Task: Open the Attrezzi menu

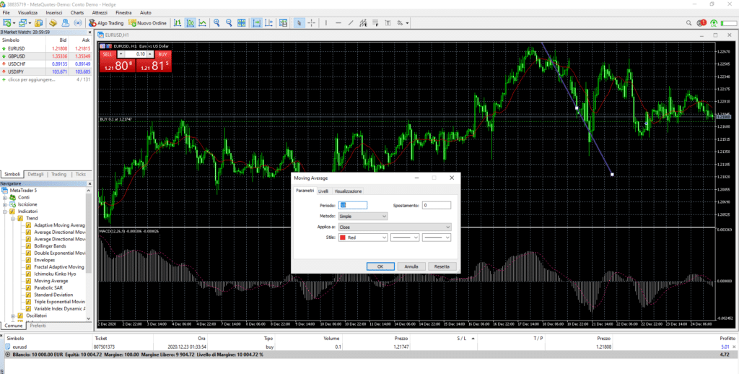Action: click(x=100, y=13)
